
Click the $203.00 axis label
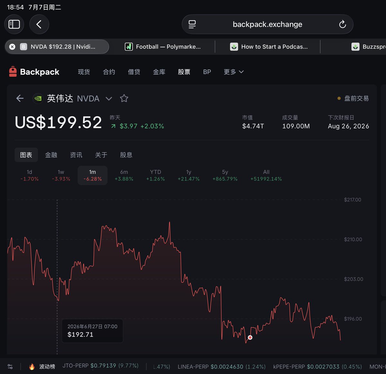[x=354, y=279]
